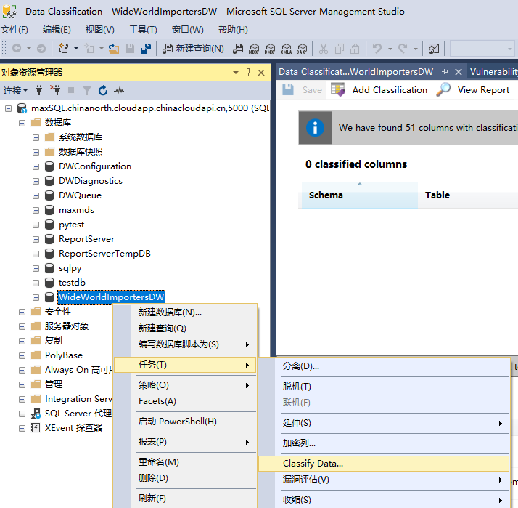Viewport: 518px width, 508px height.
Task: Click the activity monitor toolbar icon
Action: click(x=433, y=49)
